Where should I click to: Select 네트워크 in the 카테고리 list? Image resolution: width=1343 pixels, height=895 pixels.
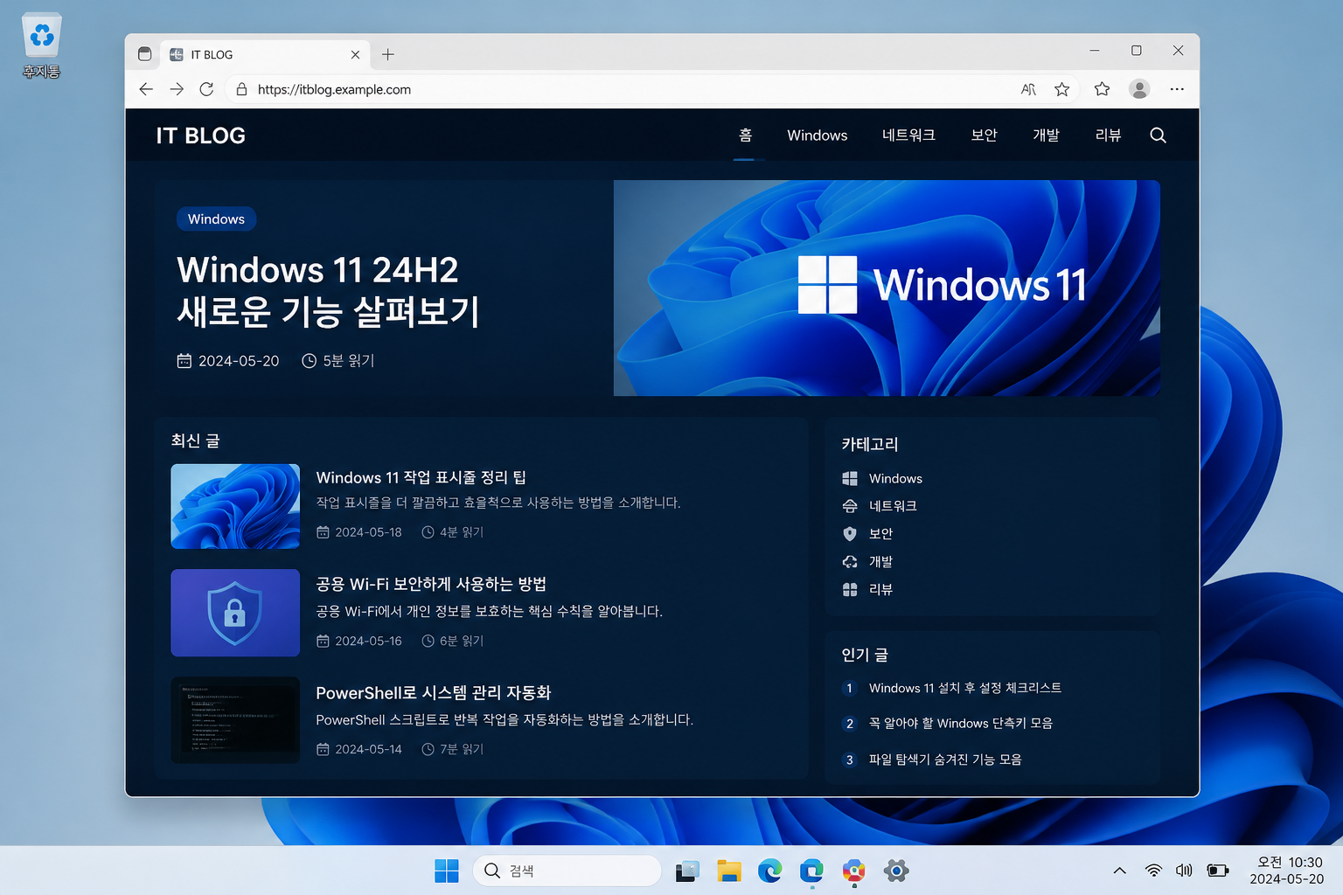click(893, 506)
